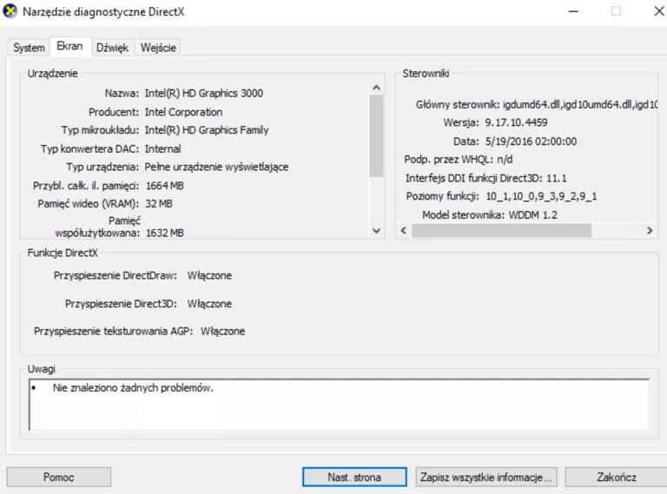Click 'Włączone' next to teksturowania AGP
Screen dimensions: 667x494
click(222, 331)
